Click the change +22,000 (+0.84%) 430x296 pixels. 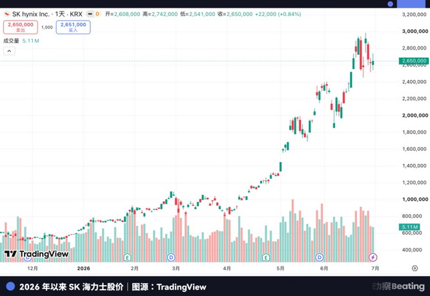click(278, 14)
